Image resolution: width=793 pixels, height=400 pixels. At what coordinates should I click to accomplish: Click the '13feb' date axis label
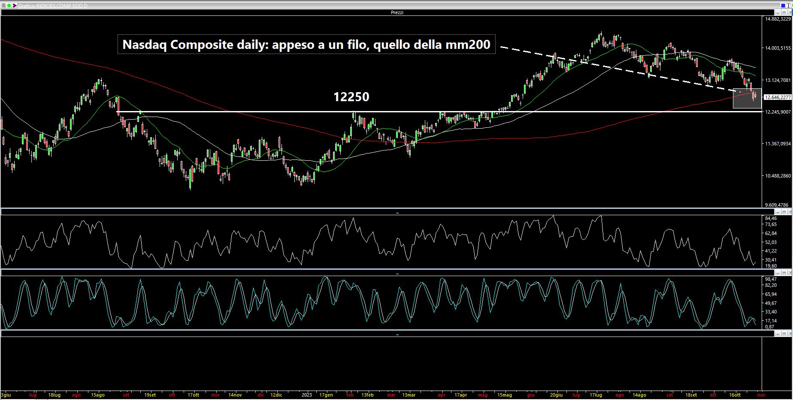click(x=367, y=395)
